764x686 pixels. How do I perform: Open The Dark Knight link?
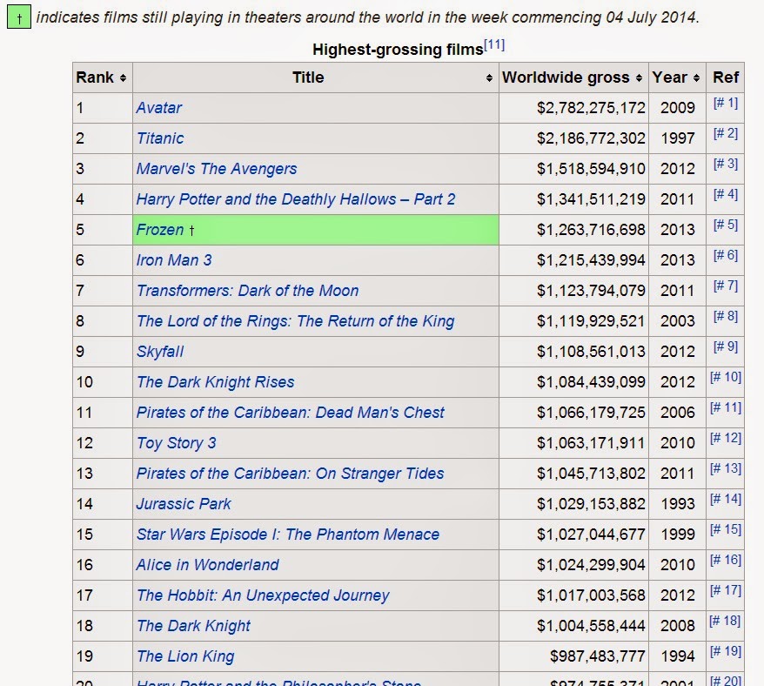coord(193,626)
